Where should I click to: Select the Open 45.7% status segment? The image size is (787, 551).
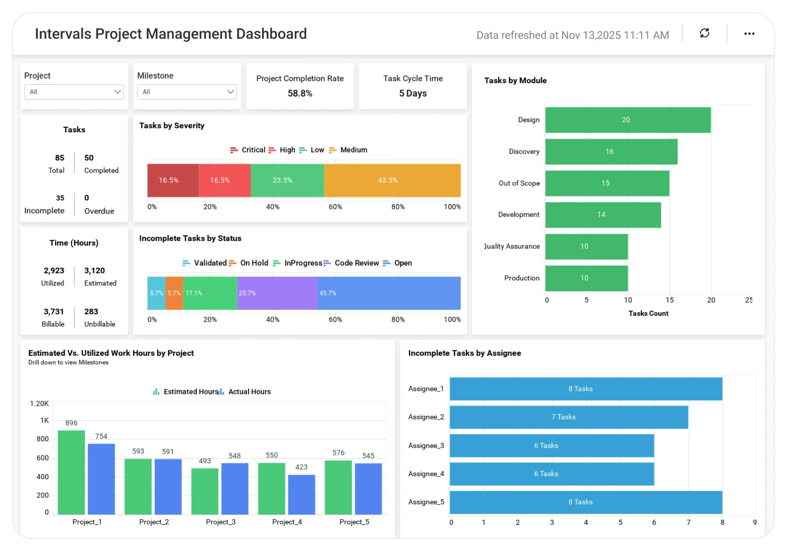tap(389, 293)
